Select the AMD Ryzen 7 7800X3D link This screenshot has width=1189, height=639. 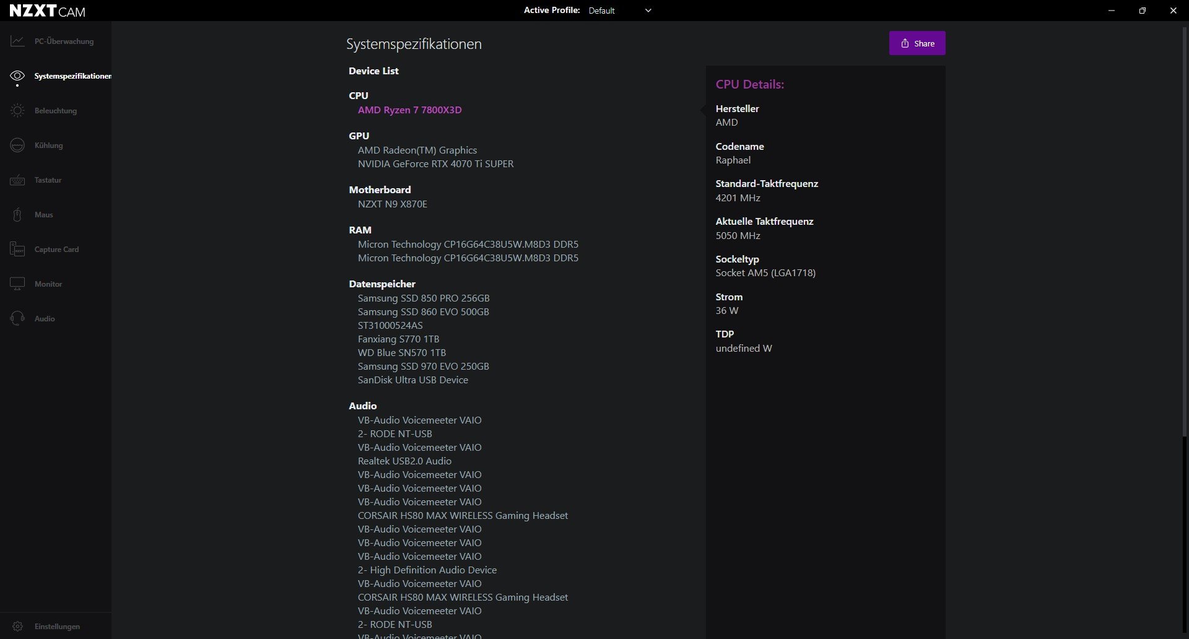click(x=409, y=110)
